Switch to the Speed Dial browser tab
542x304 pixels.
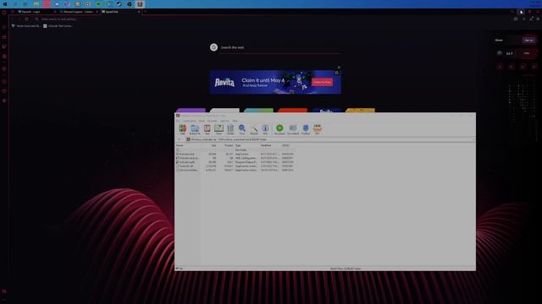click(x=120, y=12)
